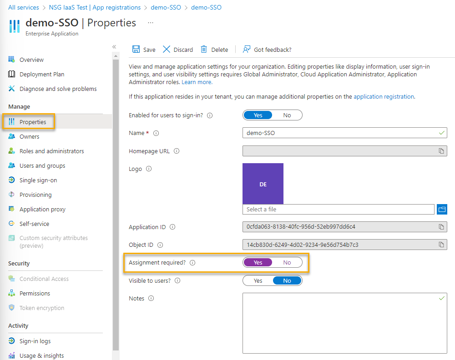Follow the application registration link
The image size is (455, 360).
pyautogui.click(x=384, y=96)
